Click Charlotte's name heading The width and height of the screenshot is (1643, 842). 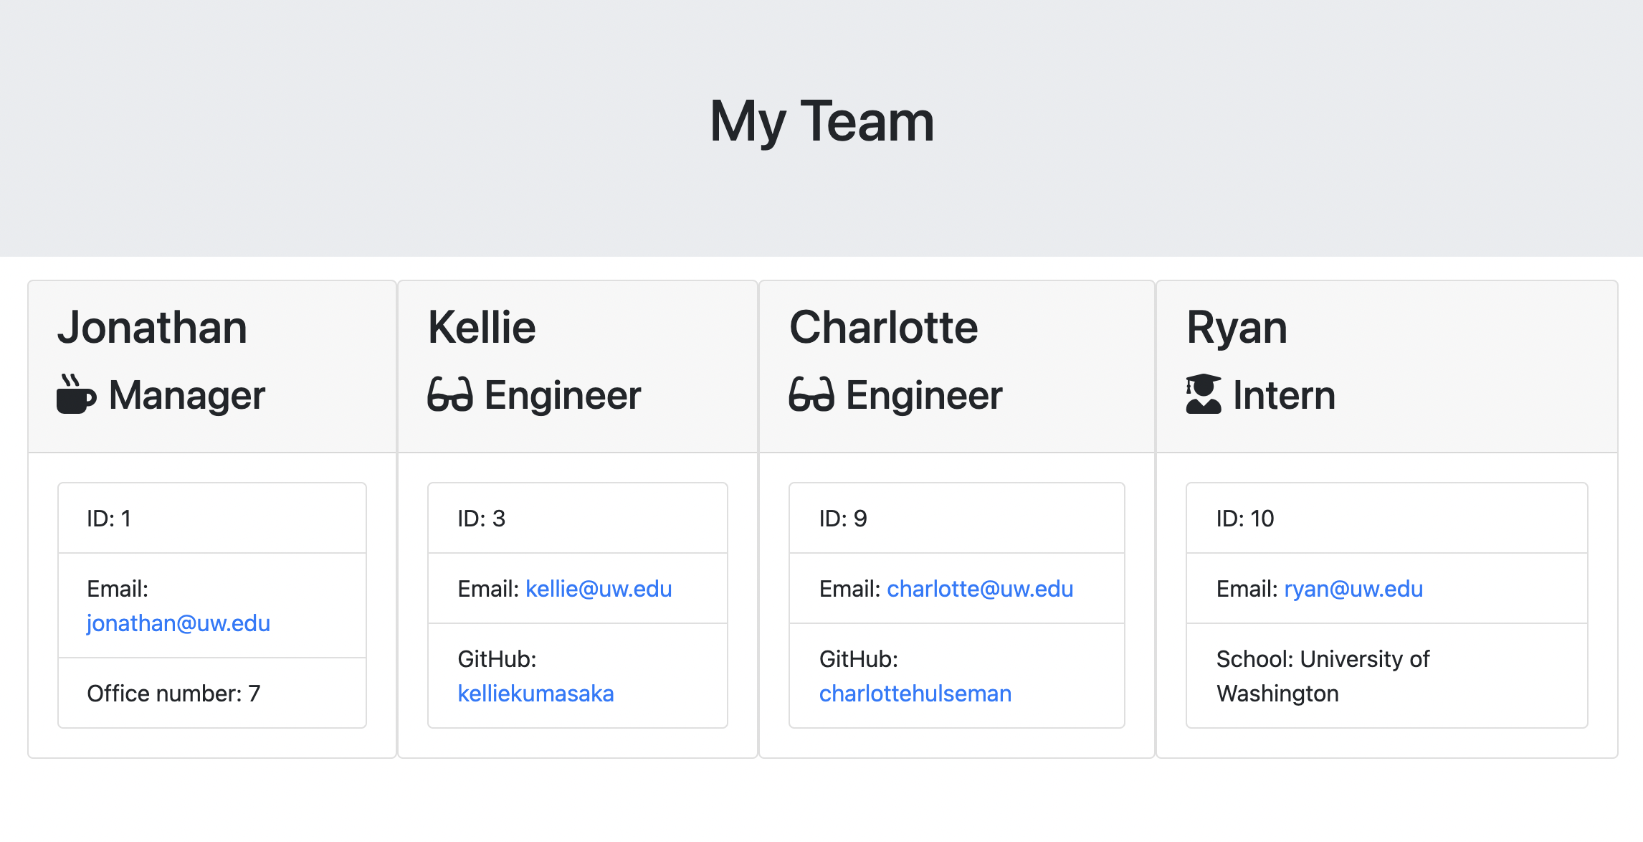click(x=883, y=328)
